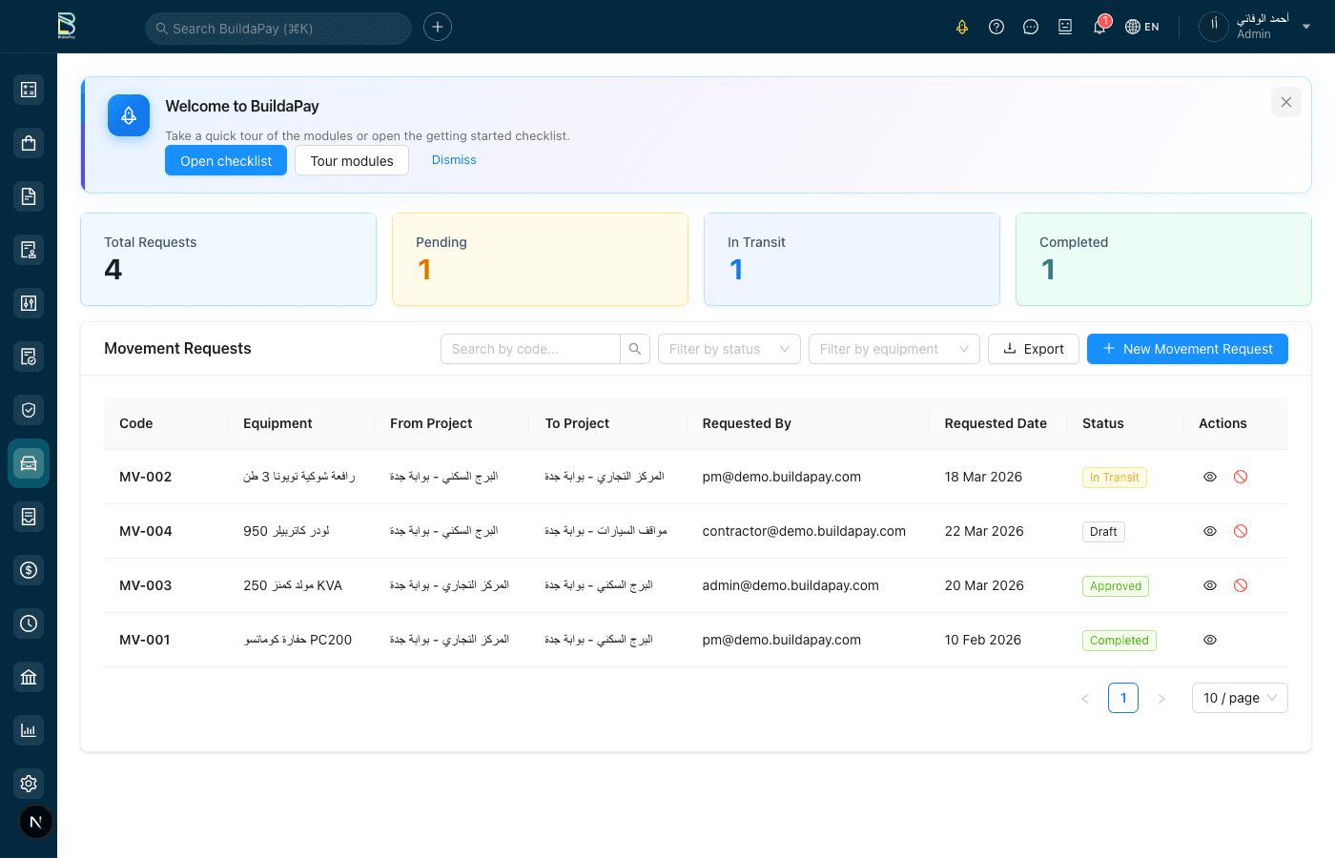Viewport: 1335px width, 858px height.
Task: Open the Filter by equipment dropdown
Action: 893,349
